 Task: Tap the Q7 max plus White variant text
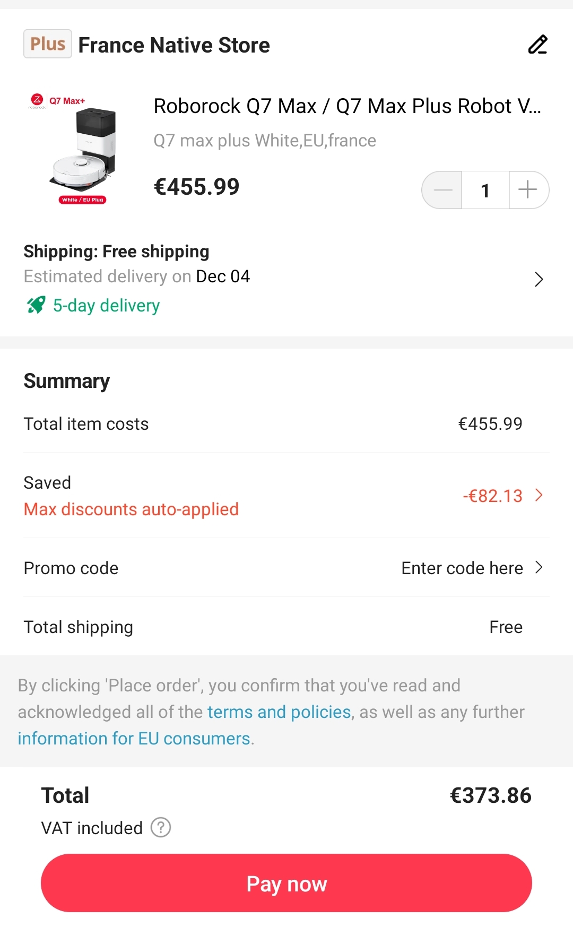coord(265,141)
